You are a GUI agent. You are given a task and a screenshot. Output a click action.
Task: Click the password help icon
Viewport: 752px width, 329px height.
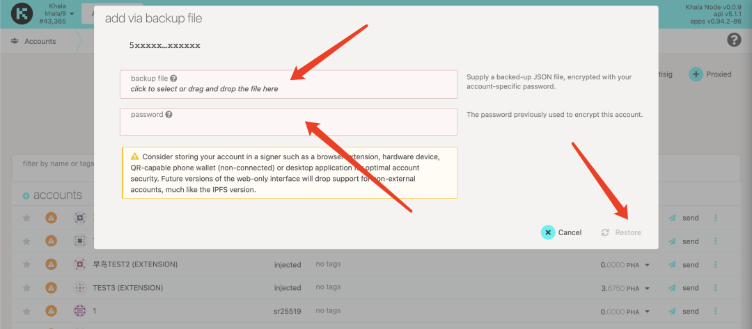[x=169, y=115]
